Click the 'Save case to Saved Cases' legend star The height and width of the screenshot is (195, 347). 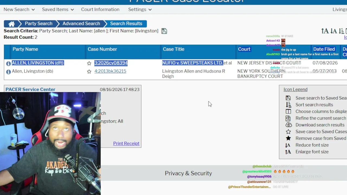coord(288,132)
